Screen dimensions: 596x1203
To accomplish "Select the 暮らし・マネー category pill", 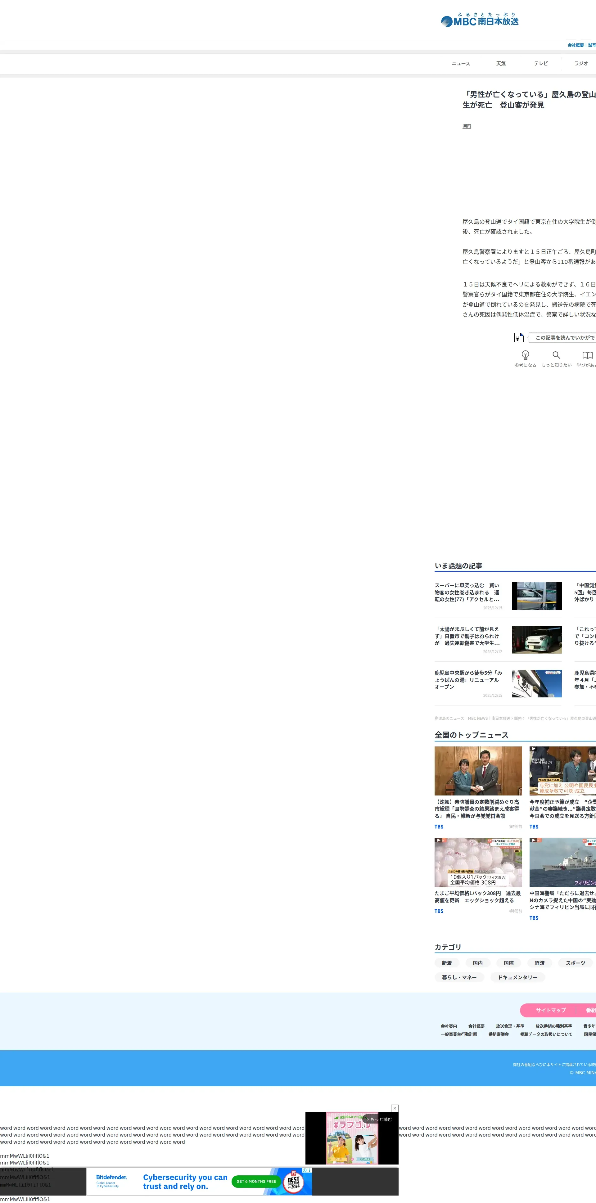I will tap(459, 977).
